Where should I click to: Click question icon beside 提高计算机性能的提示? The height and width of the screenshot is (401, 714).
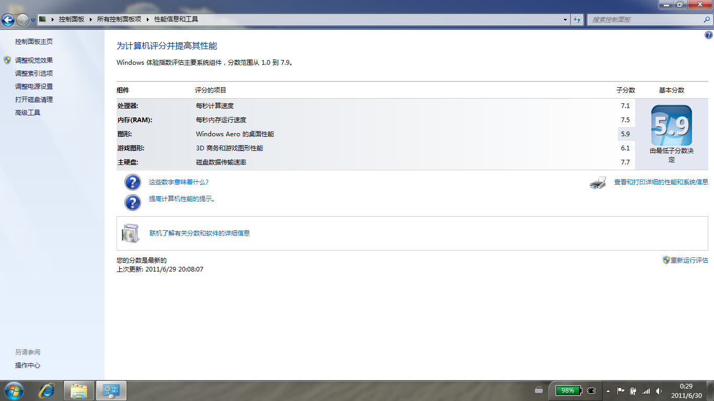click(133, 202)
